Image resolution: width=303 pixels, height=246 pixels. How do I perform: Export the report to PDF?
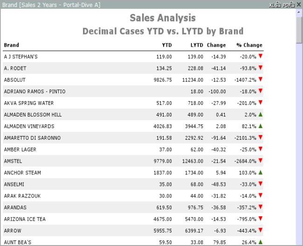[x=288, y=5]
